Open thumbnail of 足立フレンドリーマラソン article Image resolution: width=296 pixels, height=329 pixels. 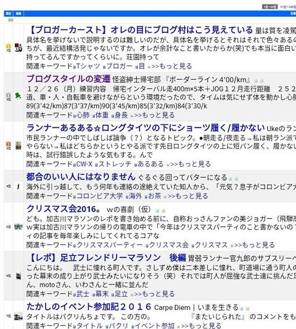click(18, 276)
